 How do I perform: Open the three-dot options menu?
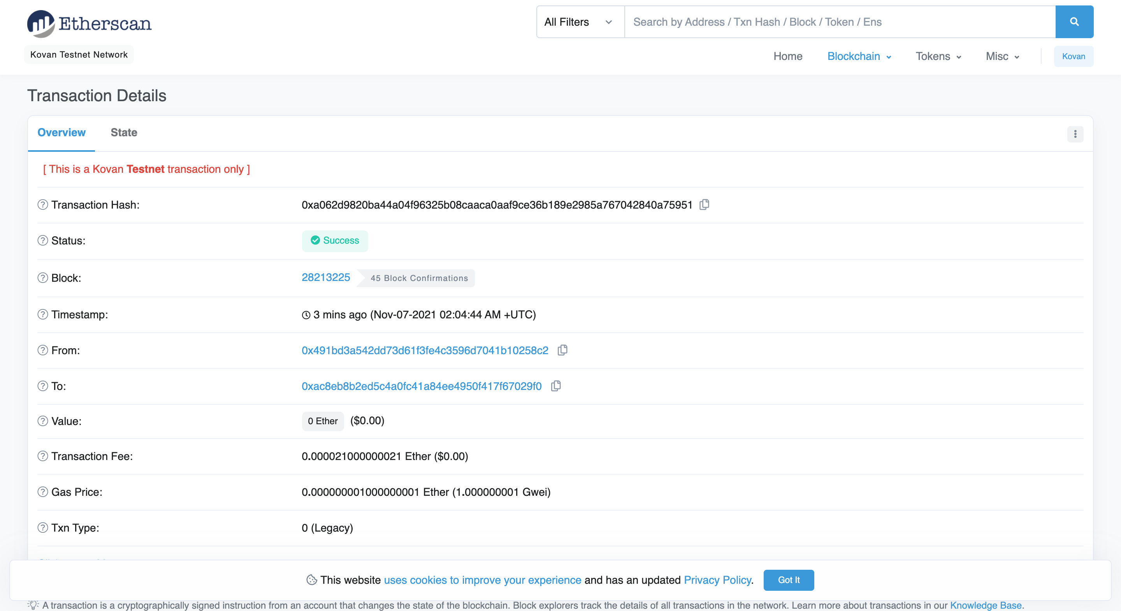1075,134
